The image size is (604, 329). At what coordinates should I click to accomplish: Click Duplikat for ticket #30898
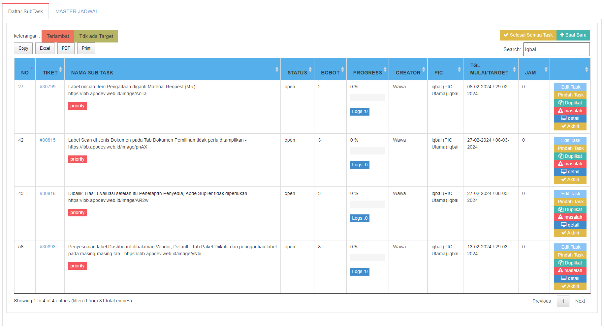click(570, 263)
